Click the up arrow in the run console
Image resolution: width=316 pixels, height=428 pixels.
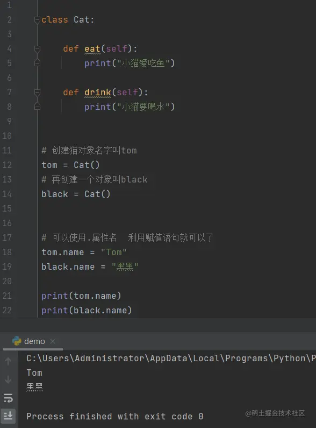coord(8,361)
